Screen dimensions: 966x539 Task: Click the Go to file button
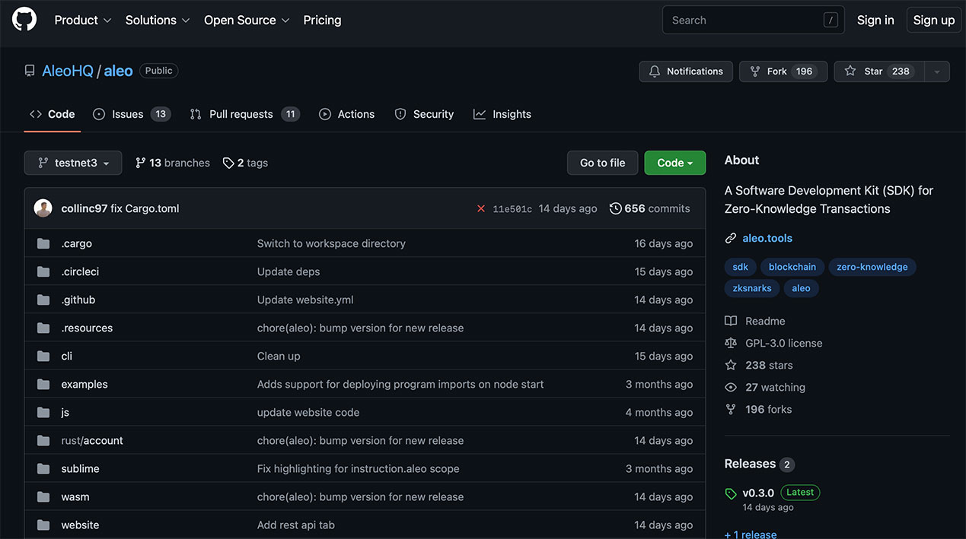pos(603,163)
